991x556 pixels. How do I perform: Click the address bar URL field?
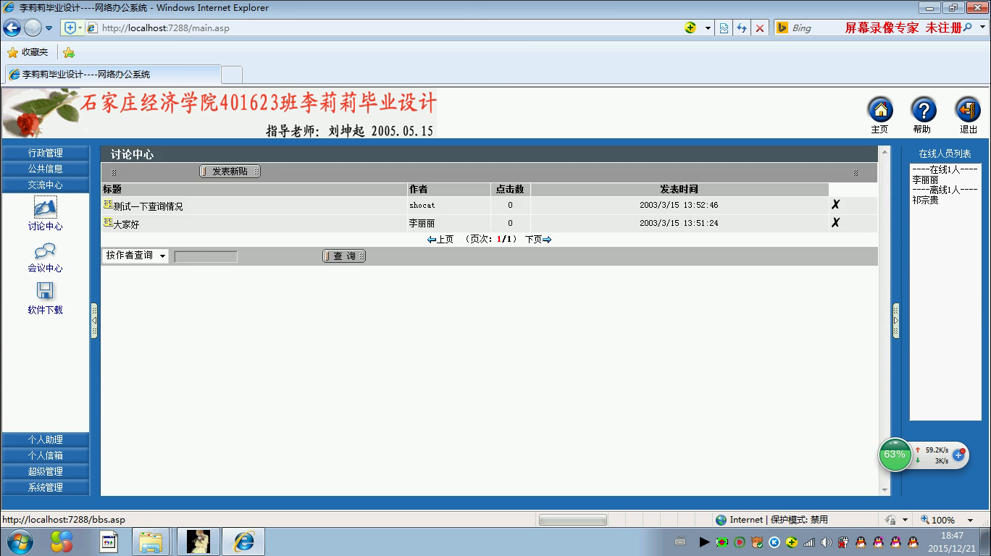(x=384, y=28)
